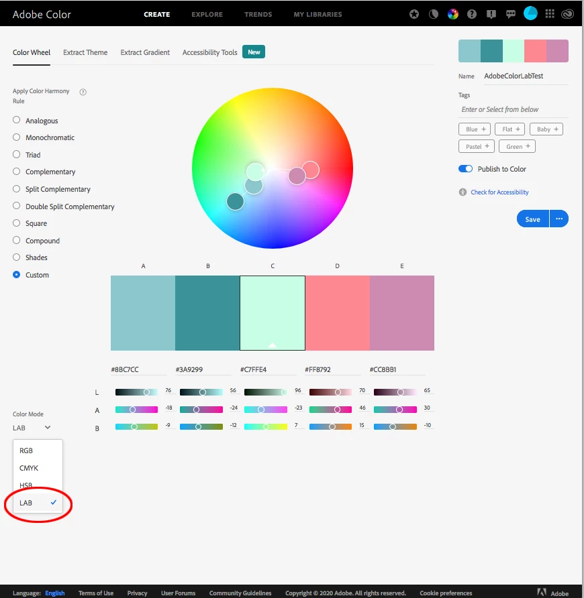
Task: Open the Creative Cloud icon
Action: pos(568,15)
